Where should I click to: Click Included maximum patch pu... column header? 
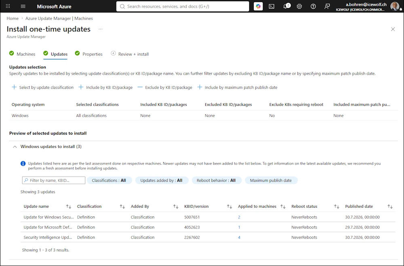362,104
